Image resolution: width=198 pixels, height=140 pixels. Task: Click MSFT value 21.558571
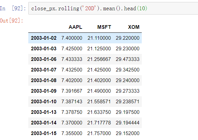tap(99, 102)
